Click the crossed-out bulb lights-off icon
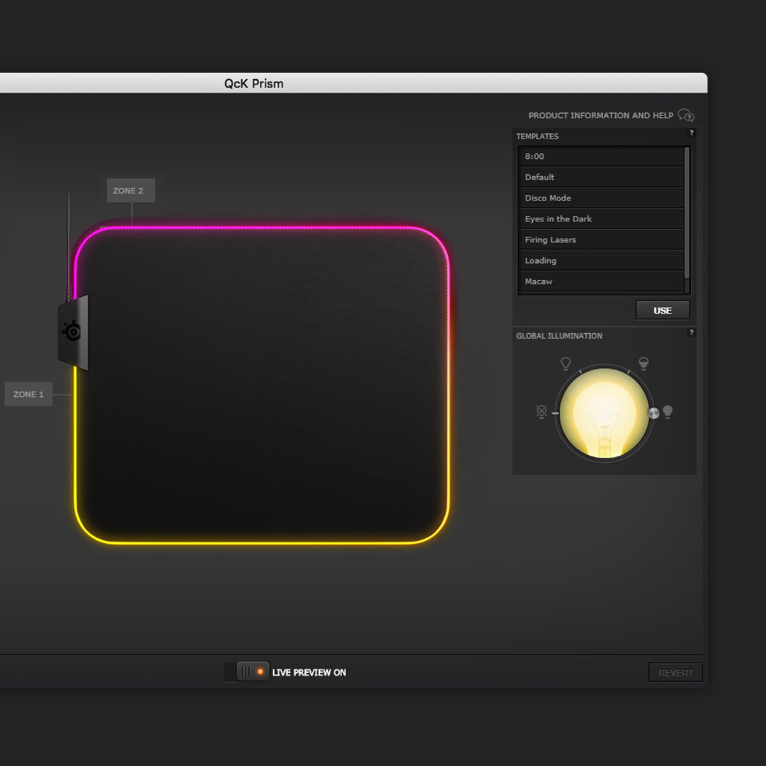Viewport: 766px width, 766px height. click(541, 412)
